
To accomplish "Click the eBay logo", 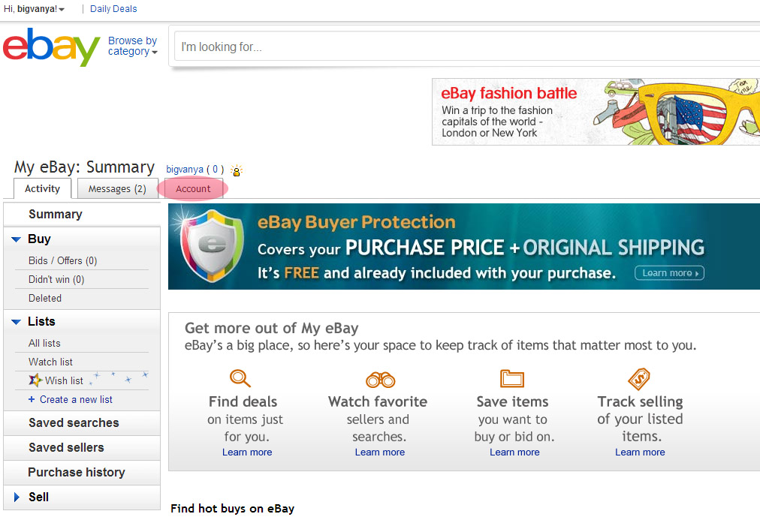I will point(51,47).
